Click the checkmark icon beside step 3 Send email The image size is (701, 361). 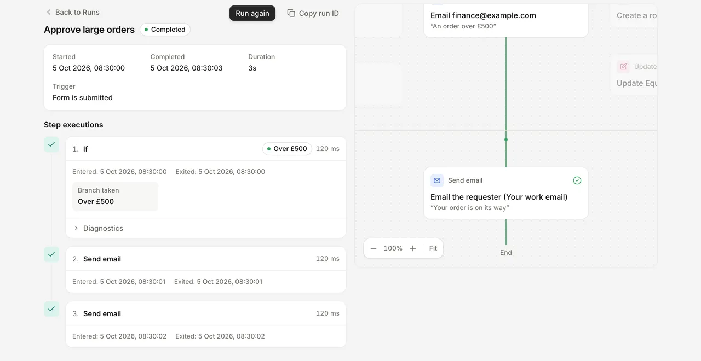click(51, 309)
